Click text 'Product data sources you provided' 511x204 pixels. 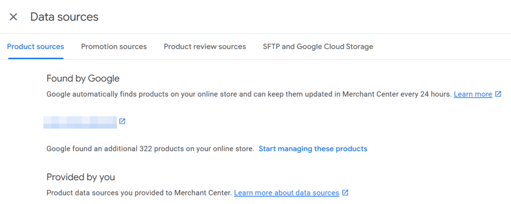pos(139,193)
